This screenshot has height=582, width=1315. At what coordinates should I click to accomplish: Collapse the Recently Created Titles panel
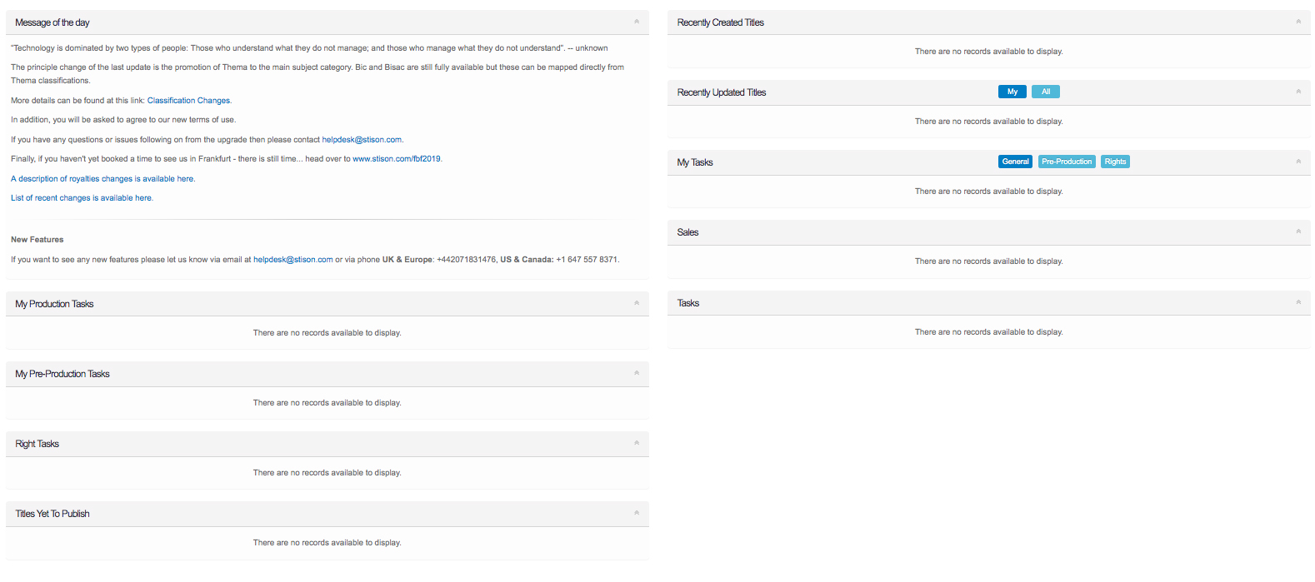pyautogui.click(x=1297, y=22)
